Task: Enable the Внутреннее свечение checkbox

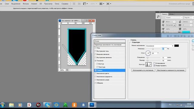Action: click(x=95, y=58)
